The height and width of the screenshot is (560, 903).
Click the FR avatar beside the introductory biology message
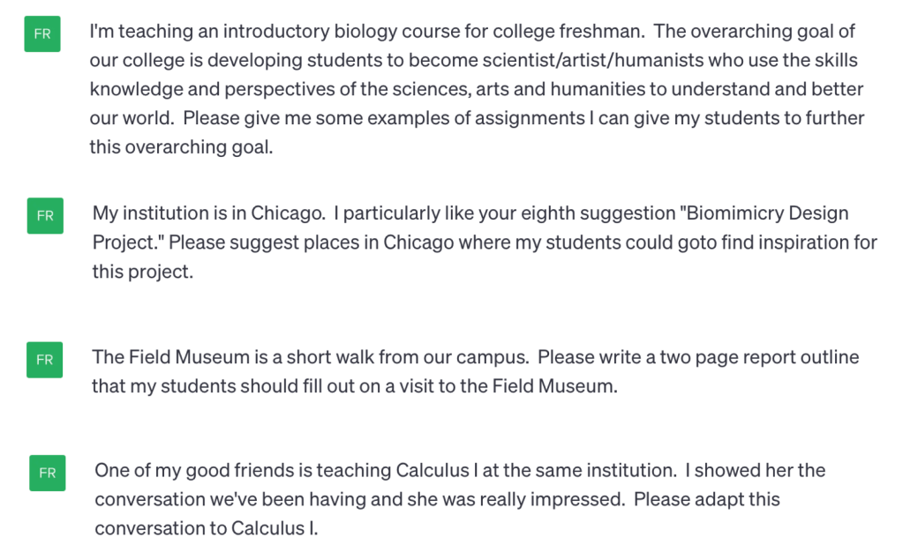coord(42,34)
